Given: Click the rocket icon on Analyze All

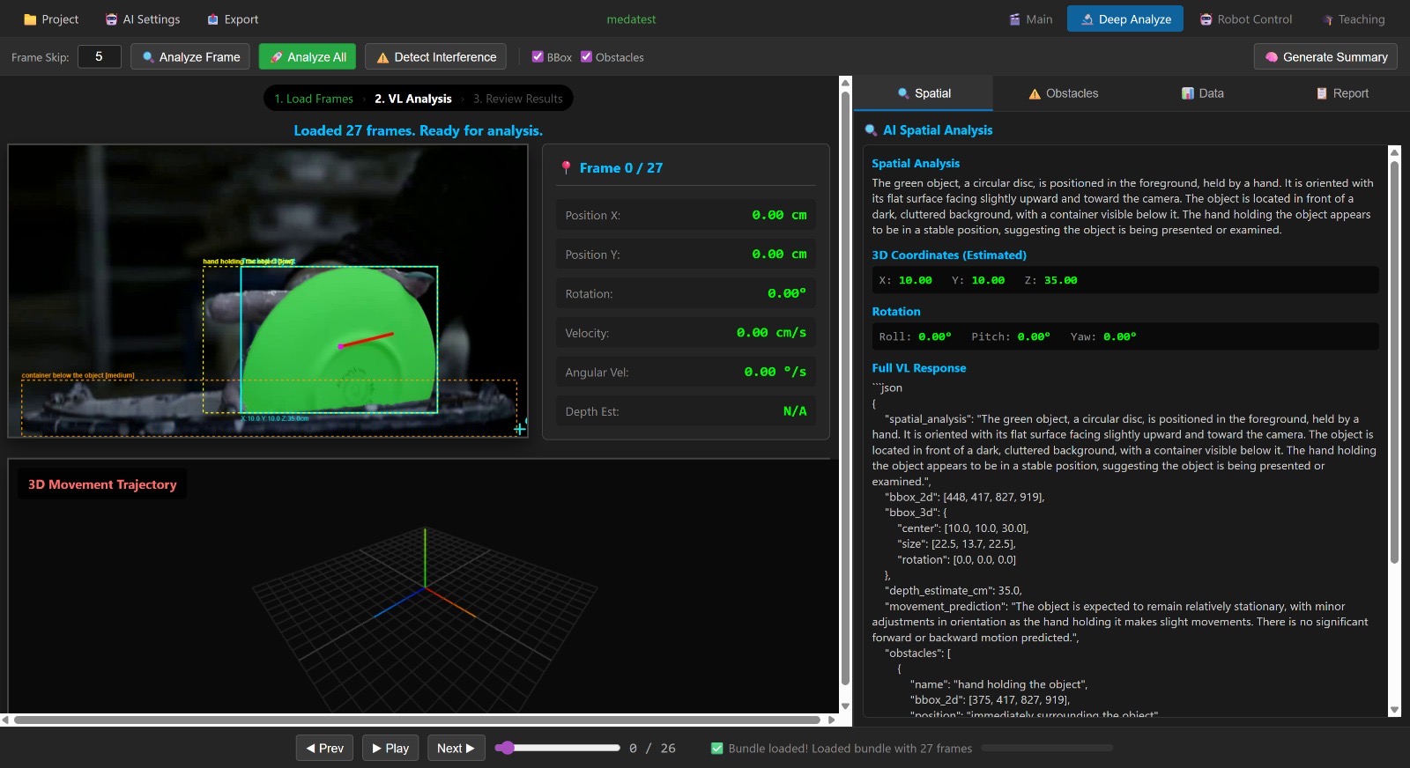Looking at the screenshot, I should click(277, 56).
